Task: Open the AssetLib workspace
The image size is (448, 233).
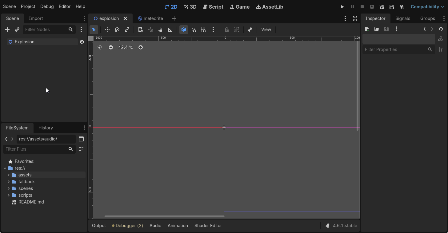Action: 270,7
